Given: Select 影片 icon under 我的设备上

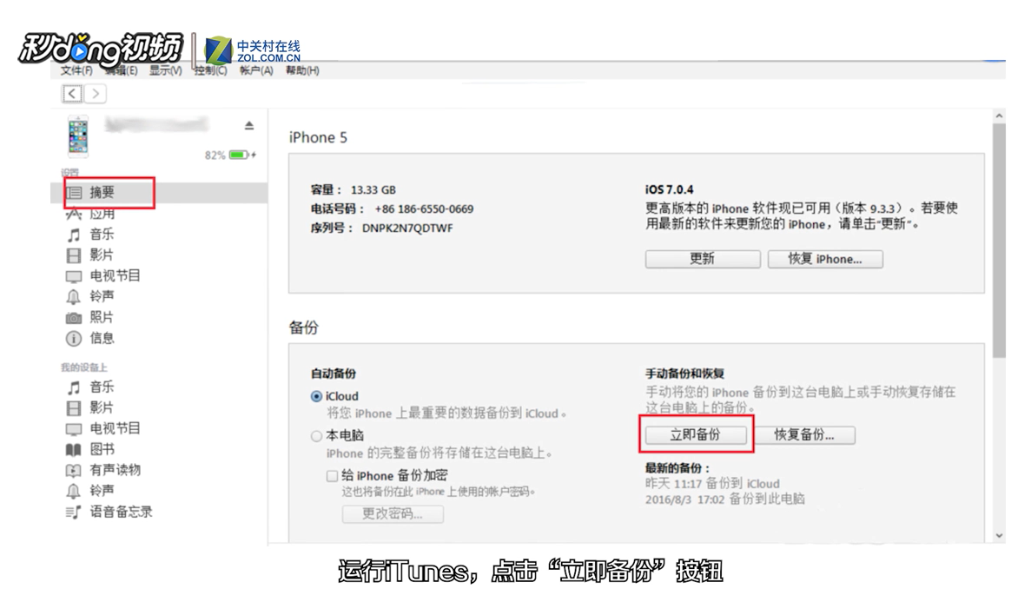Looking at the screenshot, I should [x=74, y=408].
